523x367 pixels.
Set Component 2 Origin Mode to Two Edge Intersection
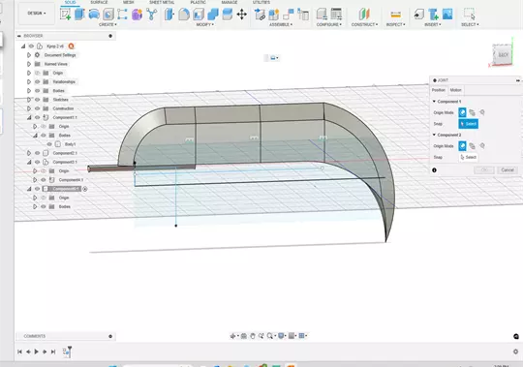(482, 146)
